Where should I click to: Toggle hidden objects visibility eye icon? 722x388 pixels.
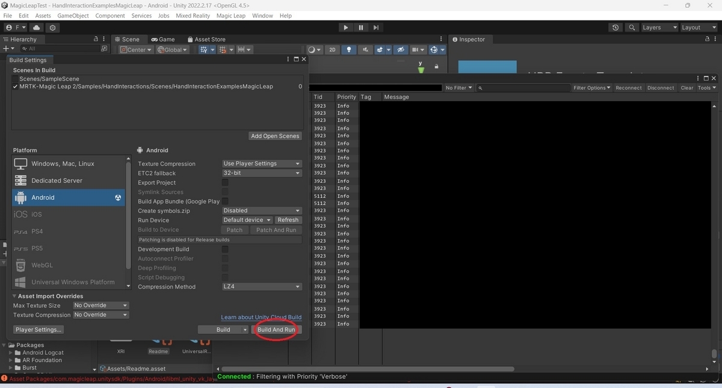pyautogui.click(x=401, y=50)
